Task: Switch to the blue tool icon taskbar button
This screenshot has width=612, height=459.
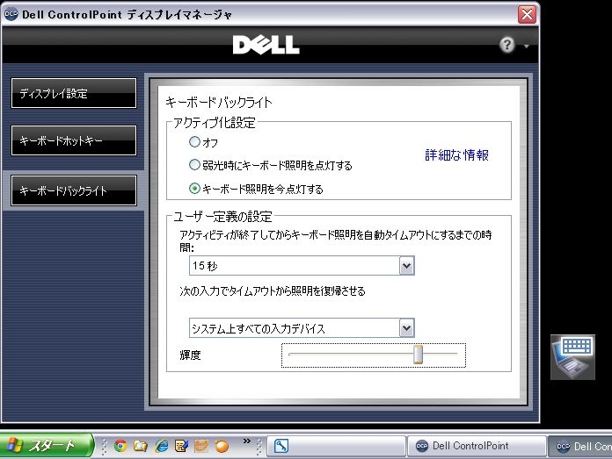Action: click(336, 446)
